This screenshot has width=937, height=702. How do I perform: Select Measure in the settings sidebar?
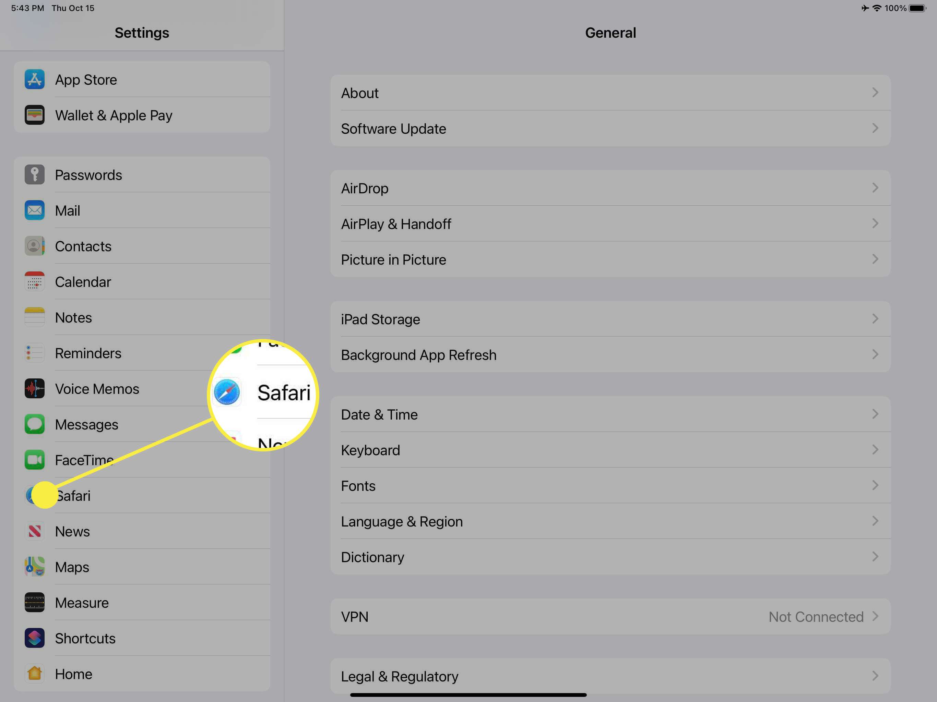point(142,602)
